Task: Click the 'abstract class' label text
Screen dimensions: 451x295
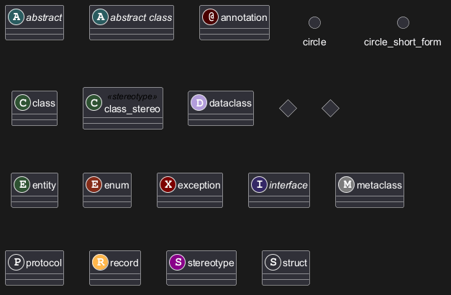Action: pyautogui.click(x=140, y=17)
